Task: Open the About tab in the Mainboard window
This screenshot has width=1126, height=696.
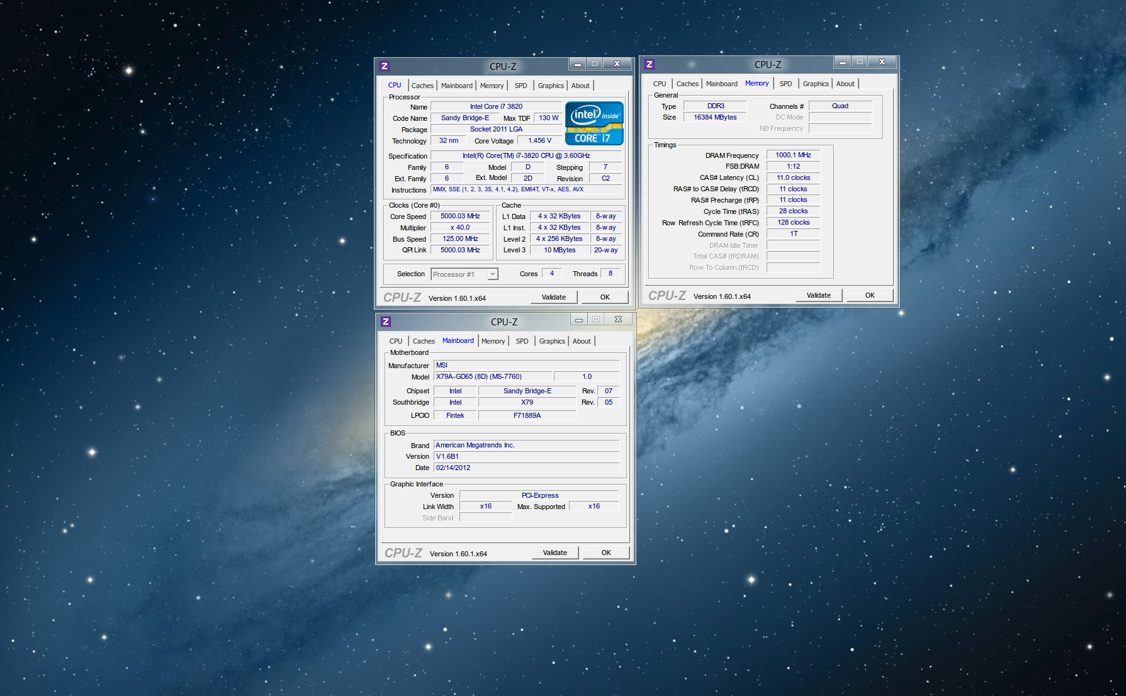Action: 582,341
